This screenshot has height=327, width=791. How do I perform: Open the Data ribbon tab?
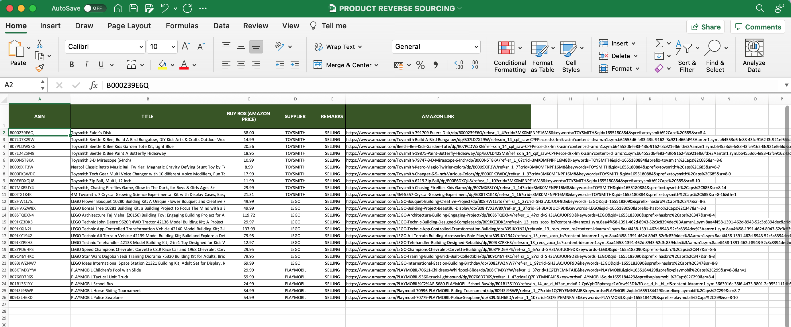tap(221, 26)
